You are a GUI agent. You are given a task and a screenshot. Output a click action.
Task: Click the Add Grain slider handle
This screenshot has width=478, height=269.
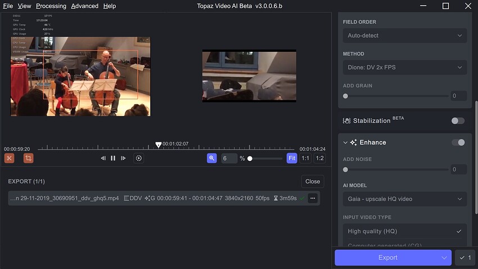tap(345, 96)
